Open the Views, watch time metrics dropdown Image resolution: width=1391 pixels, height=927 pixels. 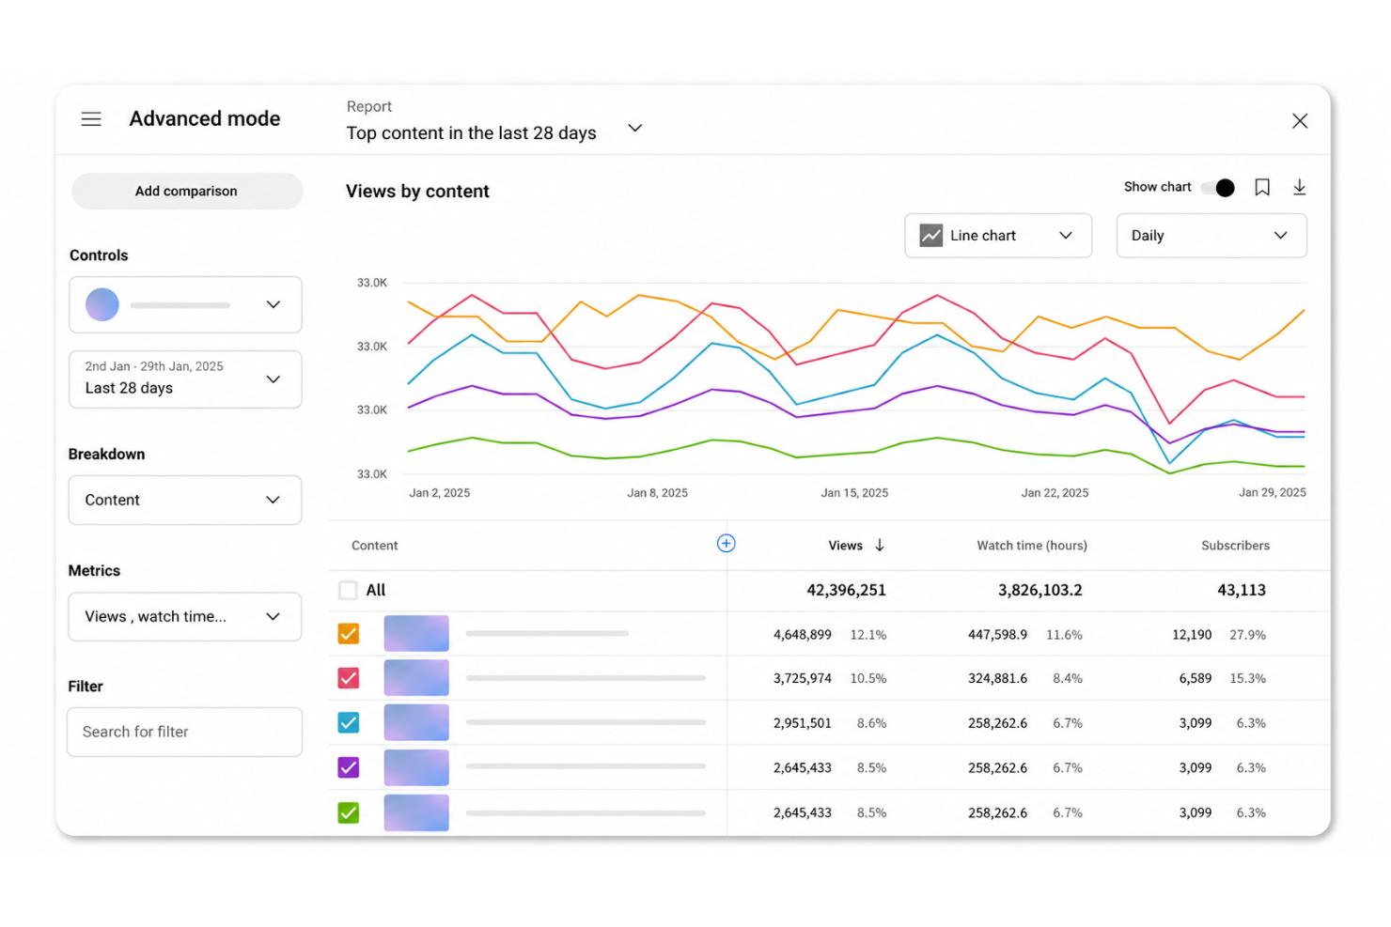[185, 616]
